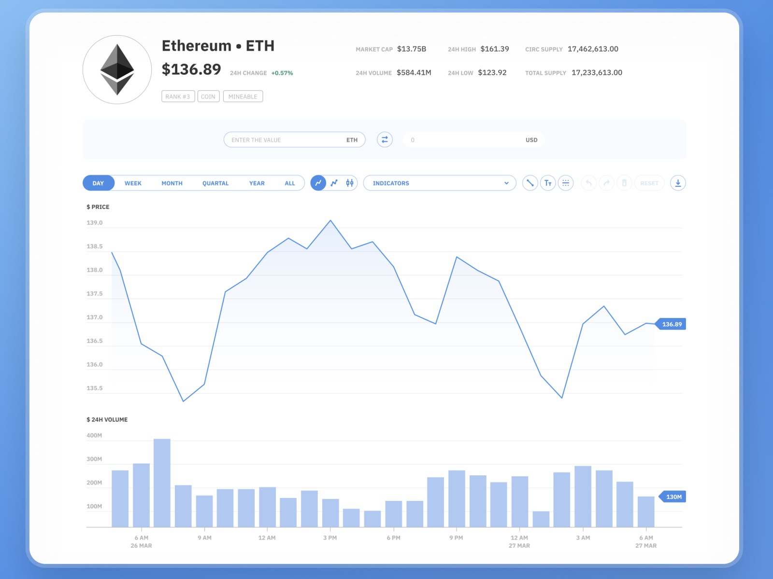Screen dimensions: 773x579
Task: Click the 24H High value $161.39
Action: [x=495, y=49]
